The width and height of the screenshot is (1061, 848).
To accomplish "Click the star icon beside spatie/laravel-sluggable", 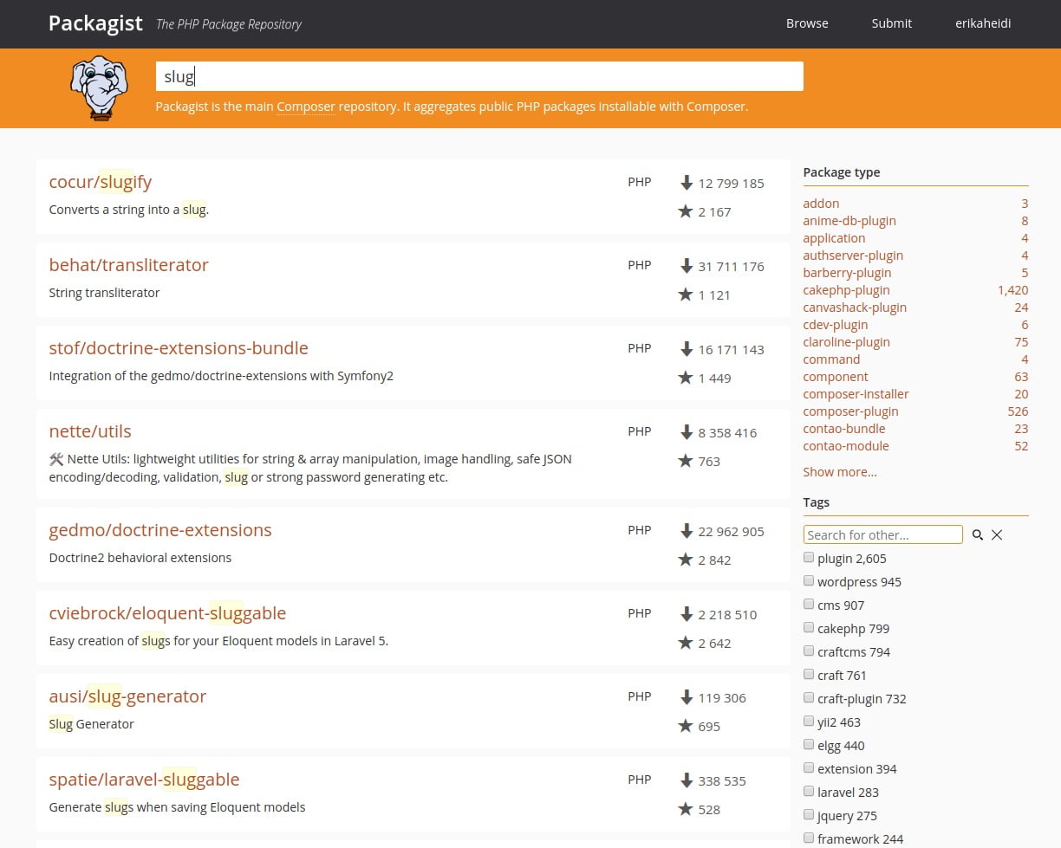I will pos(686,809).
